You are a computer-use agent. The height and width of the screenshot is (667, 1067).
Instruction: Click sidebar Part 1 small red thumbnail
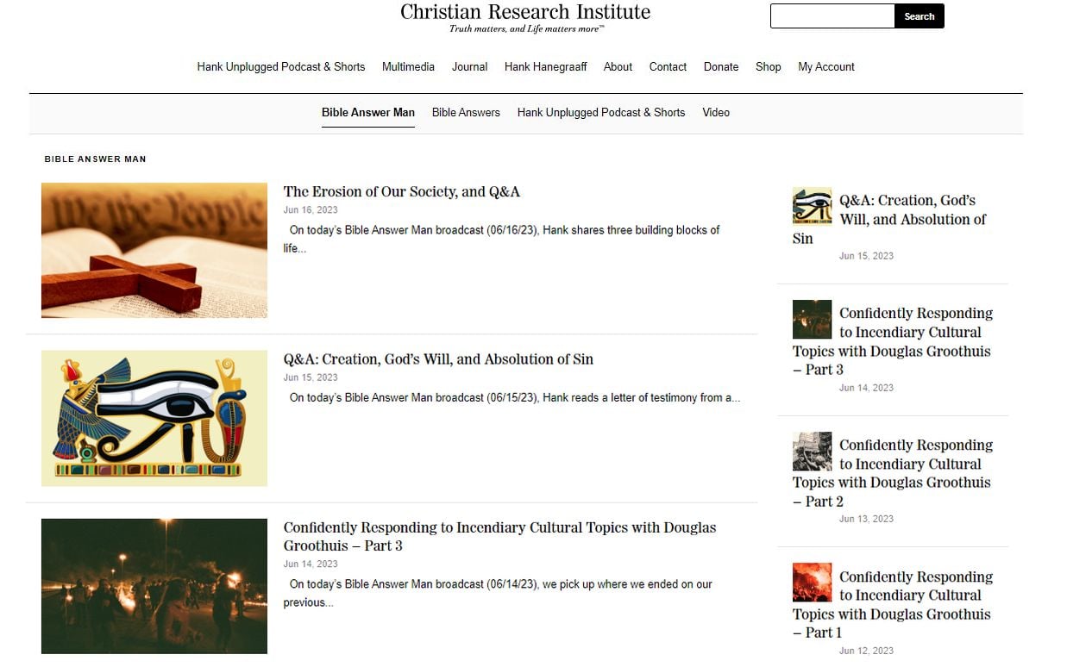pos(812,583)
